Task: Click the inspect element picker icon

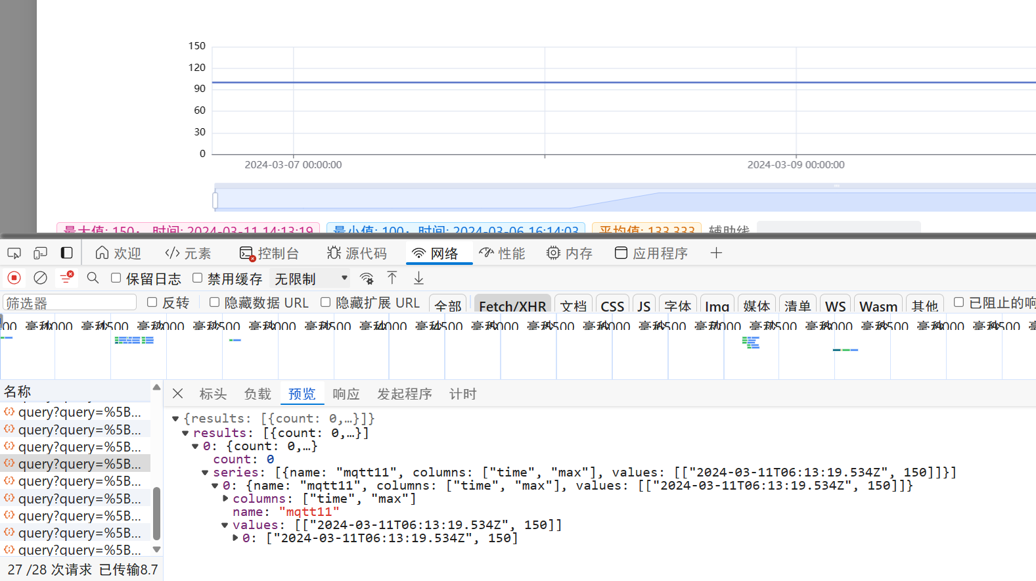Action: [14, 253]
